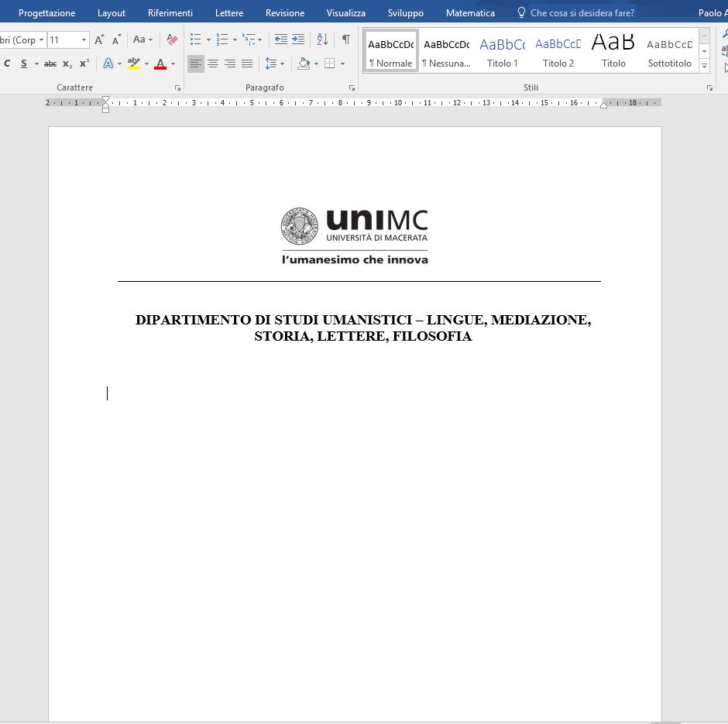
Task: Increase font size with the grow font icon
Action: point(99,40)
